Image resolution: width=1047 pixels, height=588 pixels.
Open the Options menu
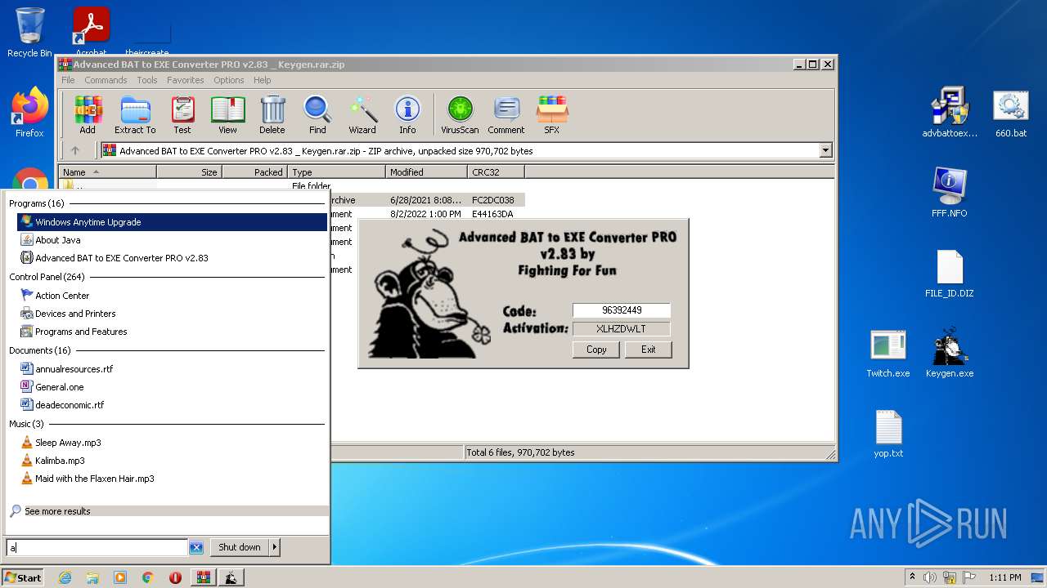tap(229, 80)
